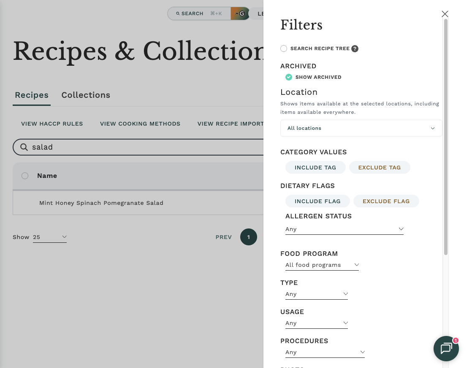Close the Filters panel
This screenshot has width=472, height=368.
tap(445, 14)
